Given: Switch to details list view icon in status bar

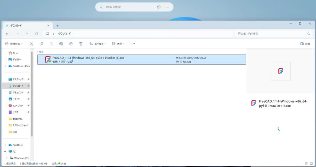Looking at the screenshot, I should point(306,163).
